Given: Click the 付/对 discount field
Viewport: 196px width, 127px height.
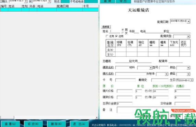Looking at the screenshot, I should pyautogui.click(x=161, y=91).
